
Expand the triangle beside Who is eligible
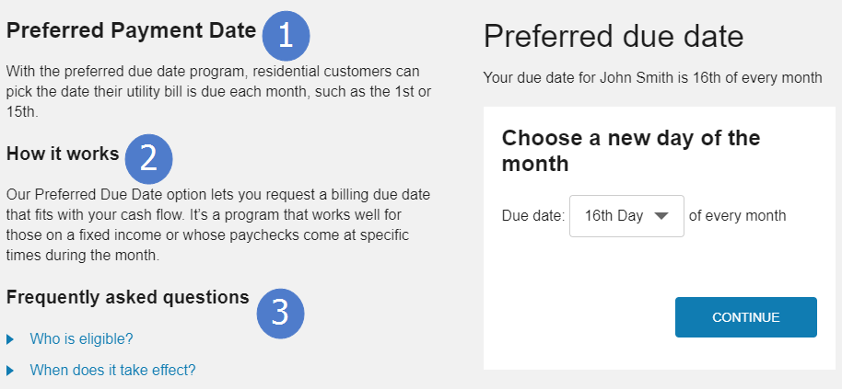[x=10, y=339]
